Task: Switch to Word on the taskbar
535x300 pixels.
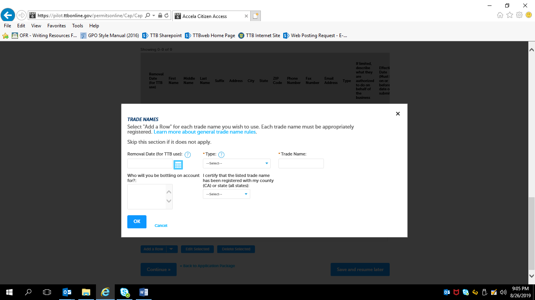Action: tap(144, 292)
